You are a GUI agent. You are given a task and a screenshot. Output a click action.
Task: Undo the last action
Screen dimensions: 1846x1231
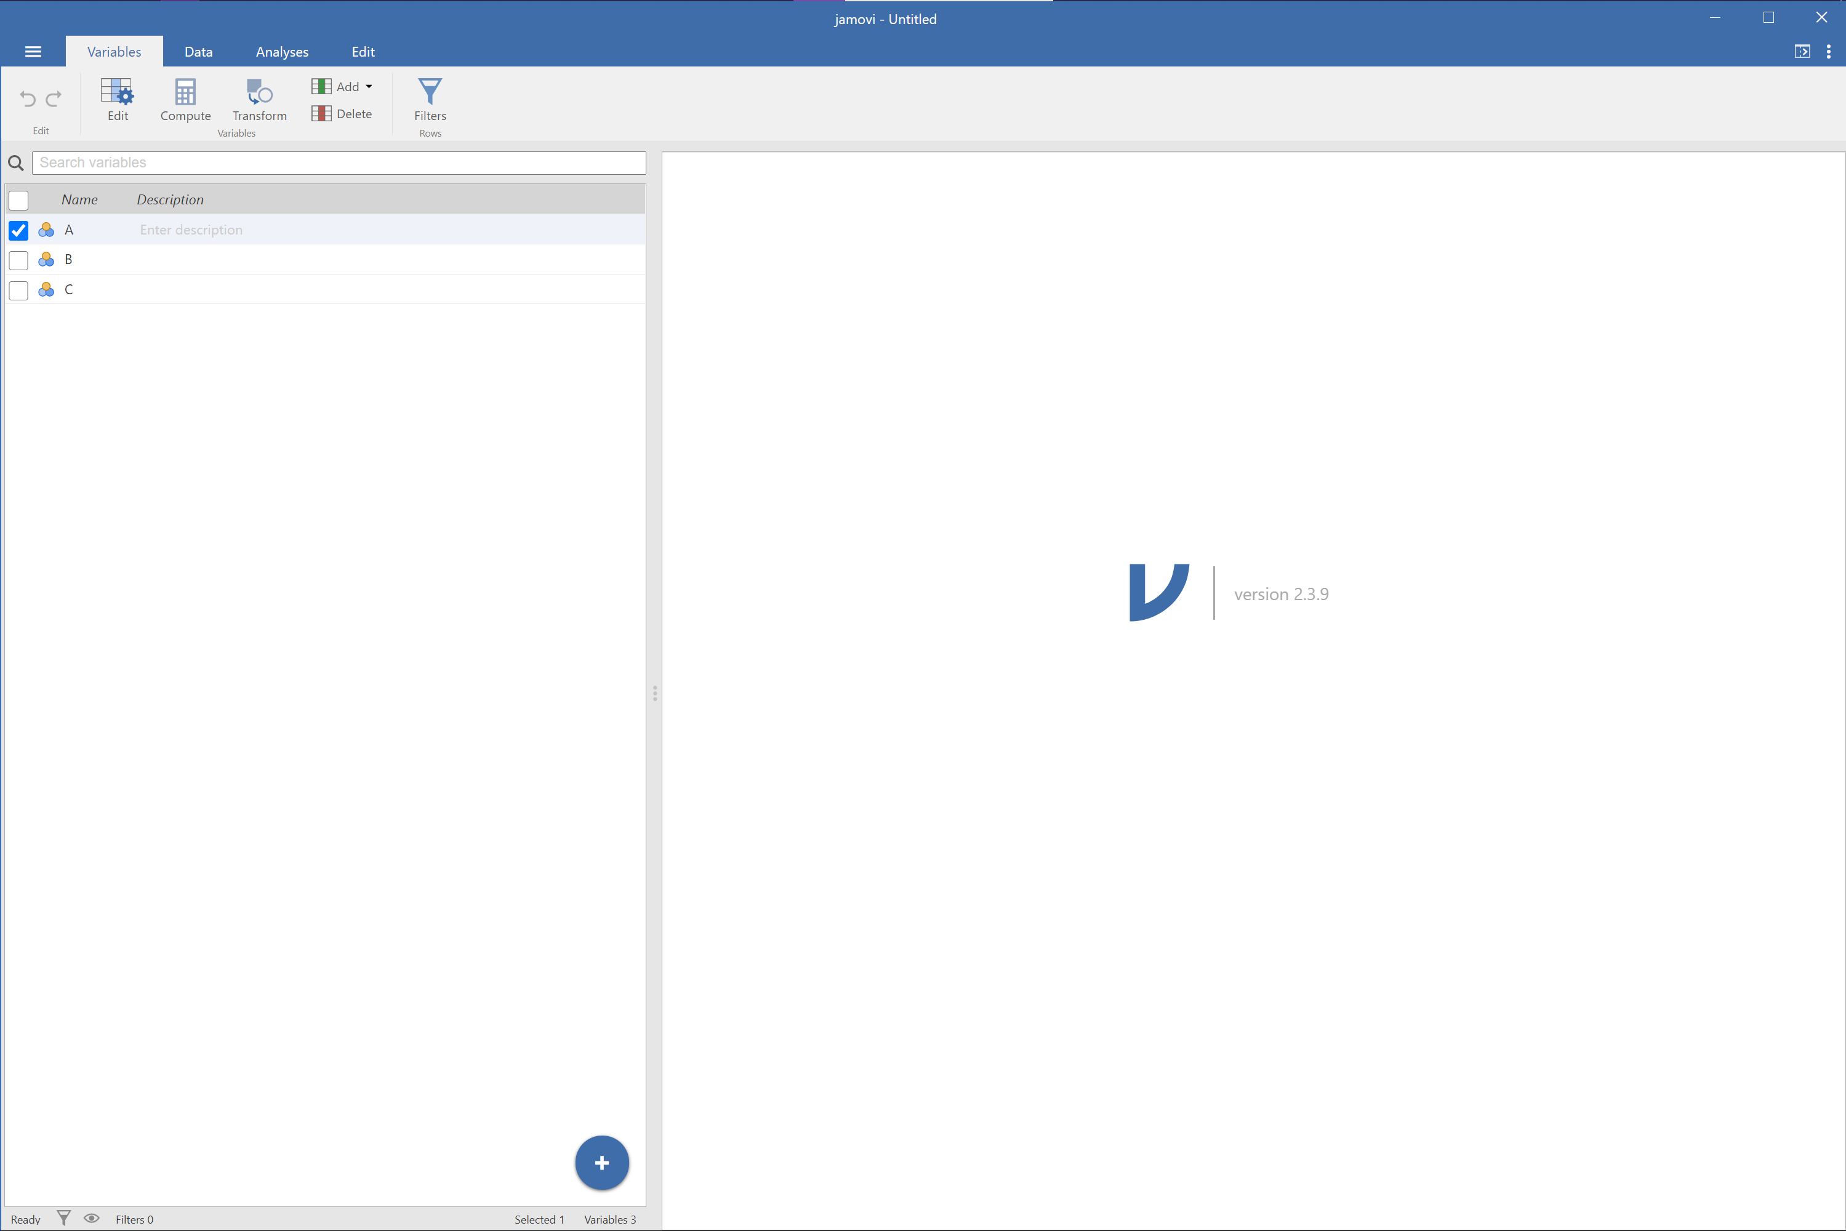click(x=28, y=99)
